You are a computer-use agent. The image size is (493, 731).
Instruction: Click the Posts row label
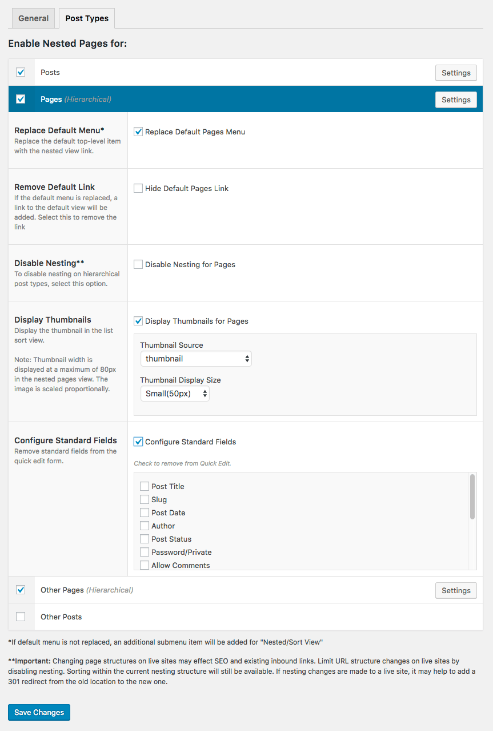tap(50, 72)
